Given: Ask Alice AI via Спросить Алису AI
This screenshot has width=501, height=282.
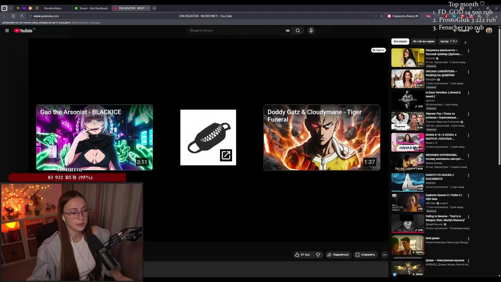Looking at the screenshot, I should pyautogui.click(x=403, y=16).
